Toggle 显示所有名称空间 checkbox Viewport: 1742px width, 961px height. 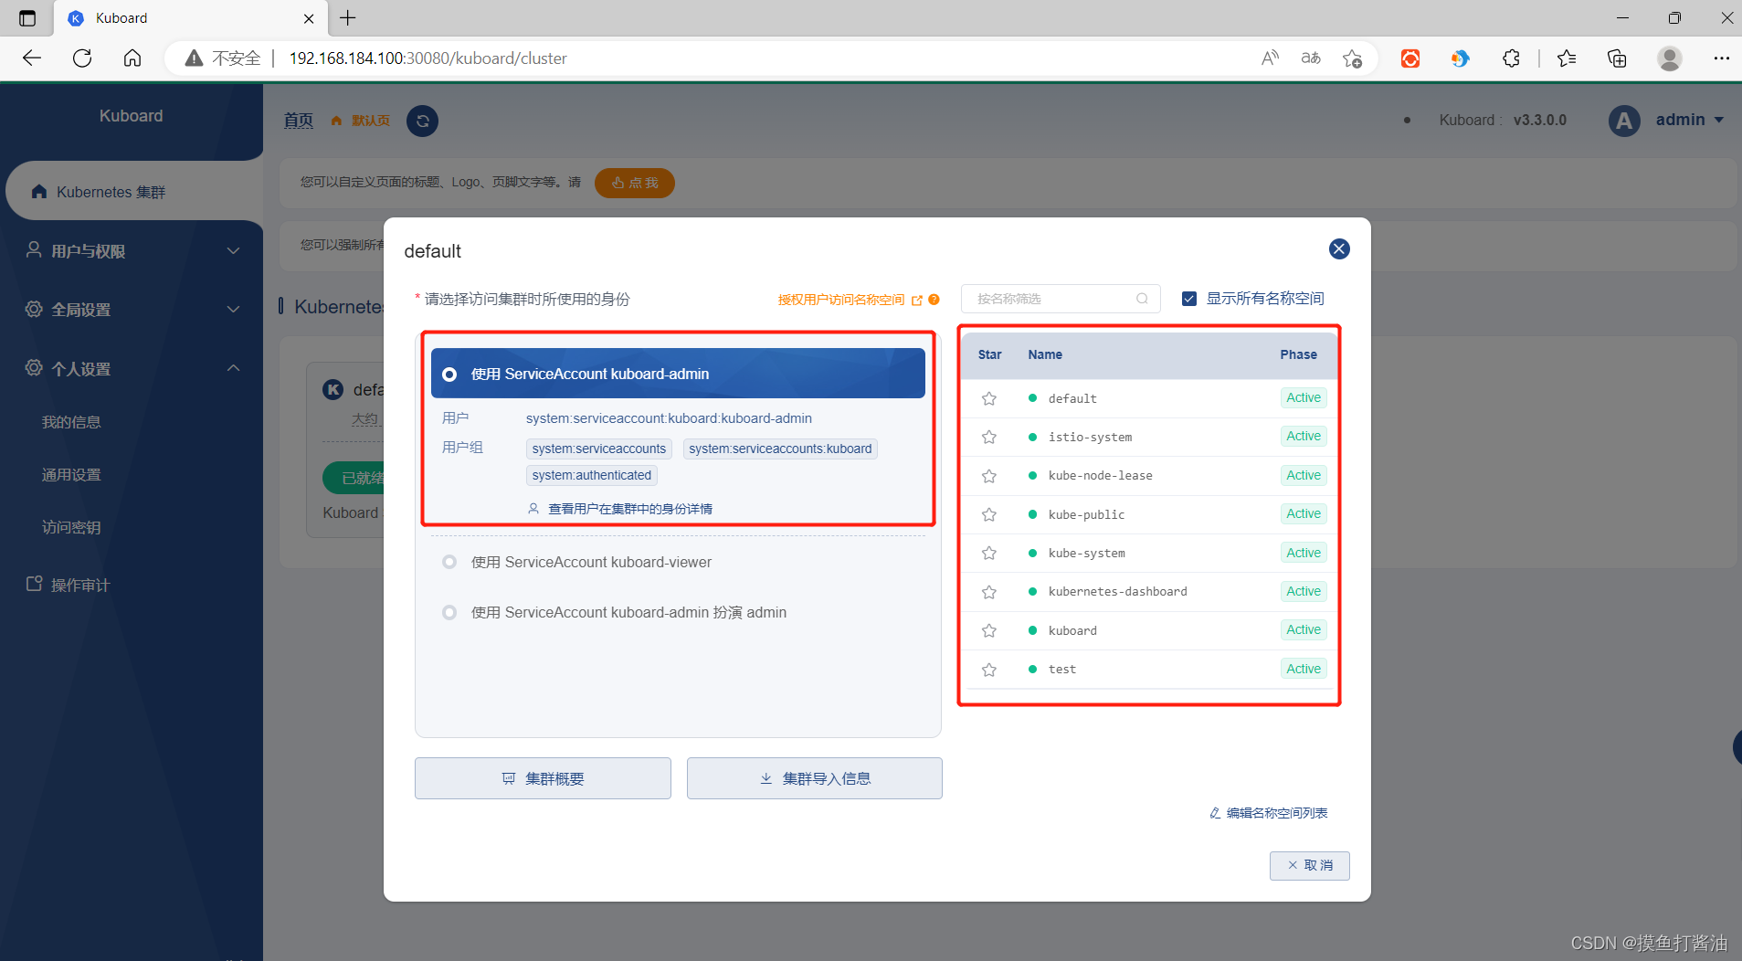click(x=1189, y=299)
